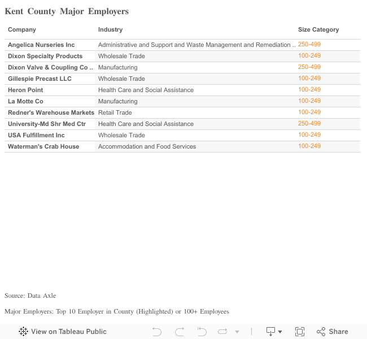Select the La Motte Co row label
The image size is (367, 339).
pos(25,101)
